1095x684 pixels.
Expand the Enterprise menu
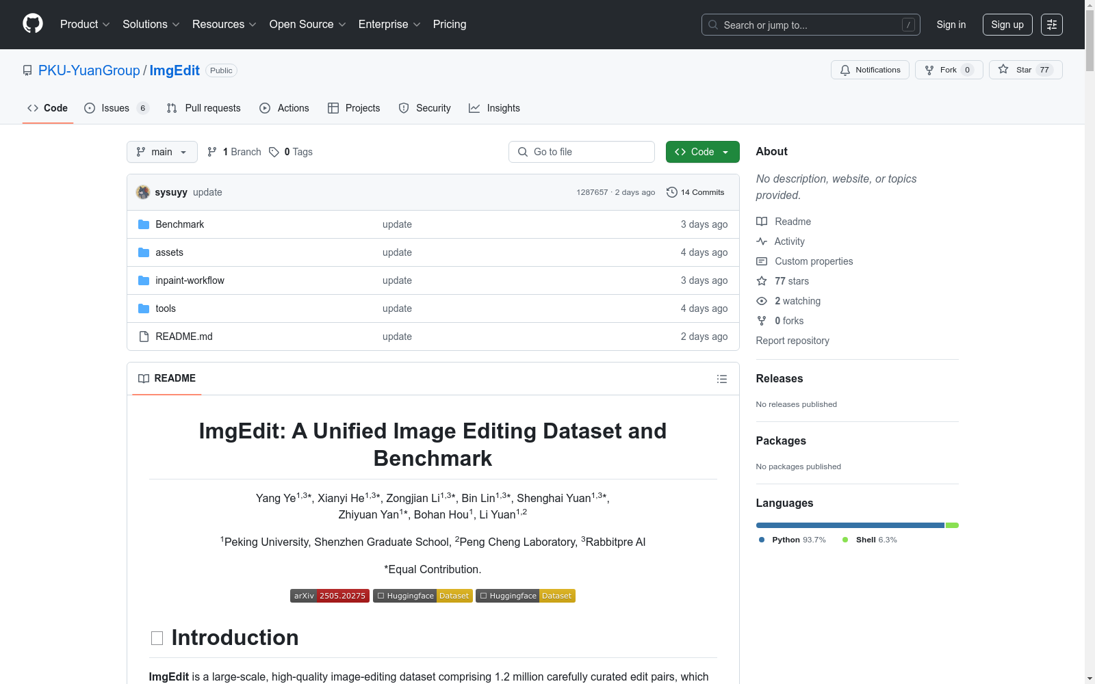(x=389, y=25)
